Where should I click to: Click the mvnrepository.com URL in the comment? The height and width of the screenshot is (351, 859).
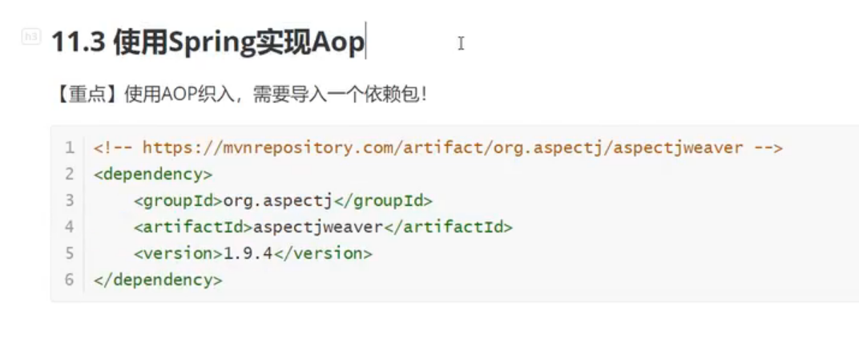(x=442, y=147)
